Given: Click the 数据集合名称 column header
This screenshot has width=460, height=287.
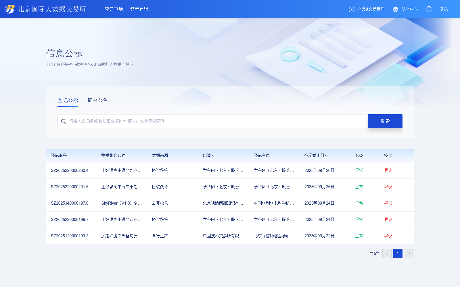Looking at the screenshot, I should click(x=113, y=156).
